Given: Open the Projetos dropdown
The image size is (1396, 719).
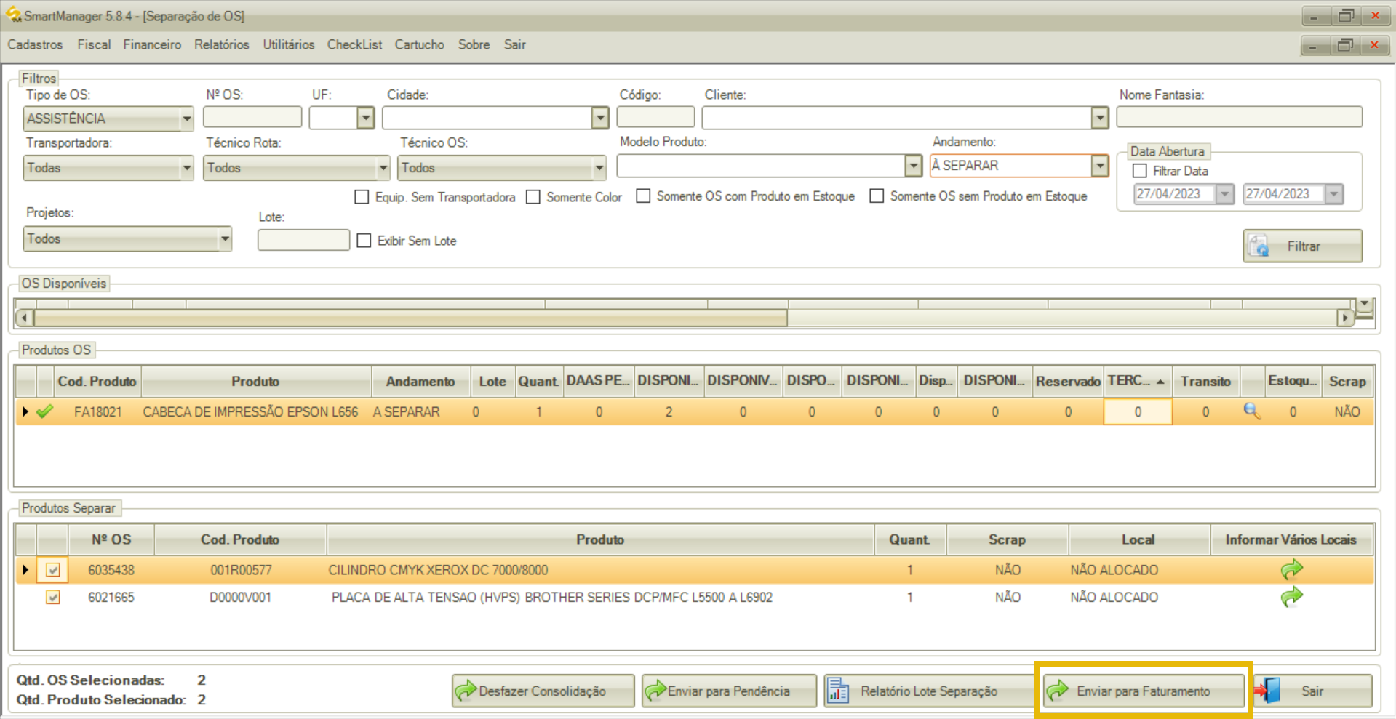Looking at the screenshot, I should (225, 238).
